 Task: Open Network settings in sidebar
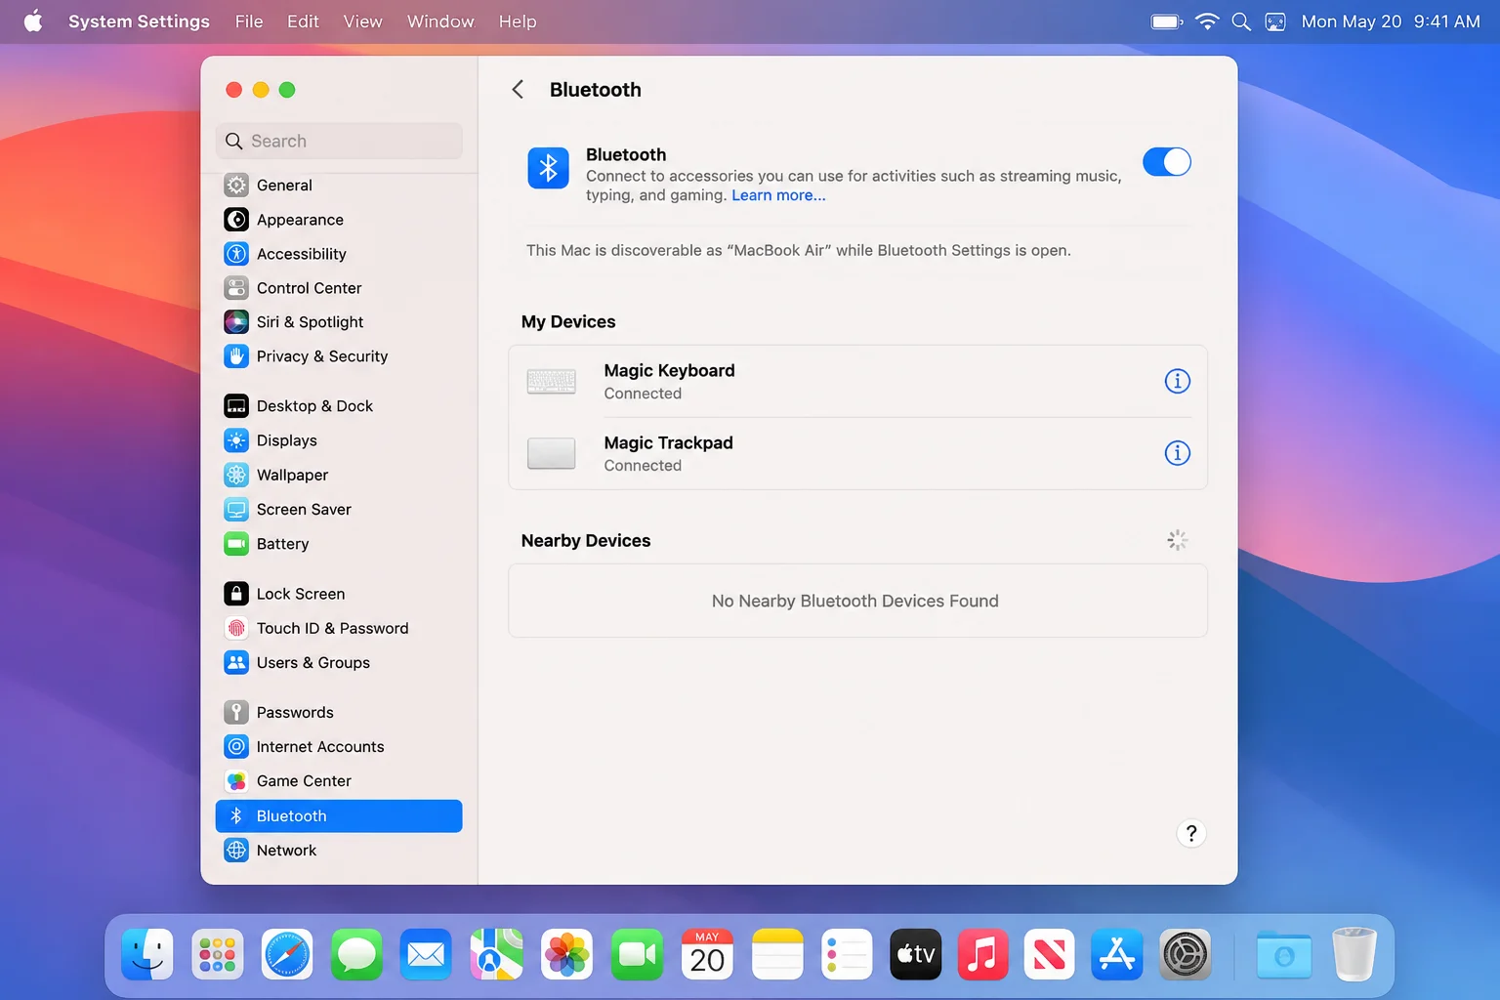(x=339, y=851)
